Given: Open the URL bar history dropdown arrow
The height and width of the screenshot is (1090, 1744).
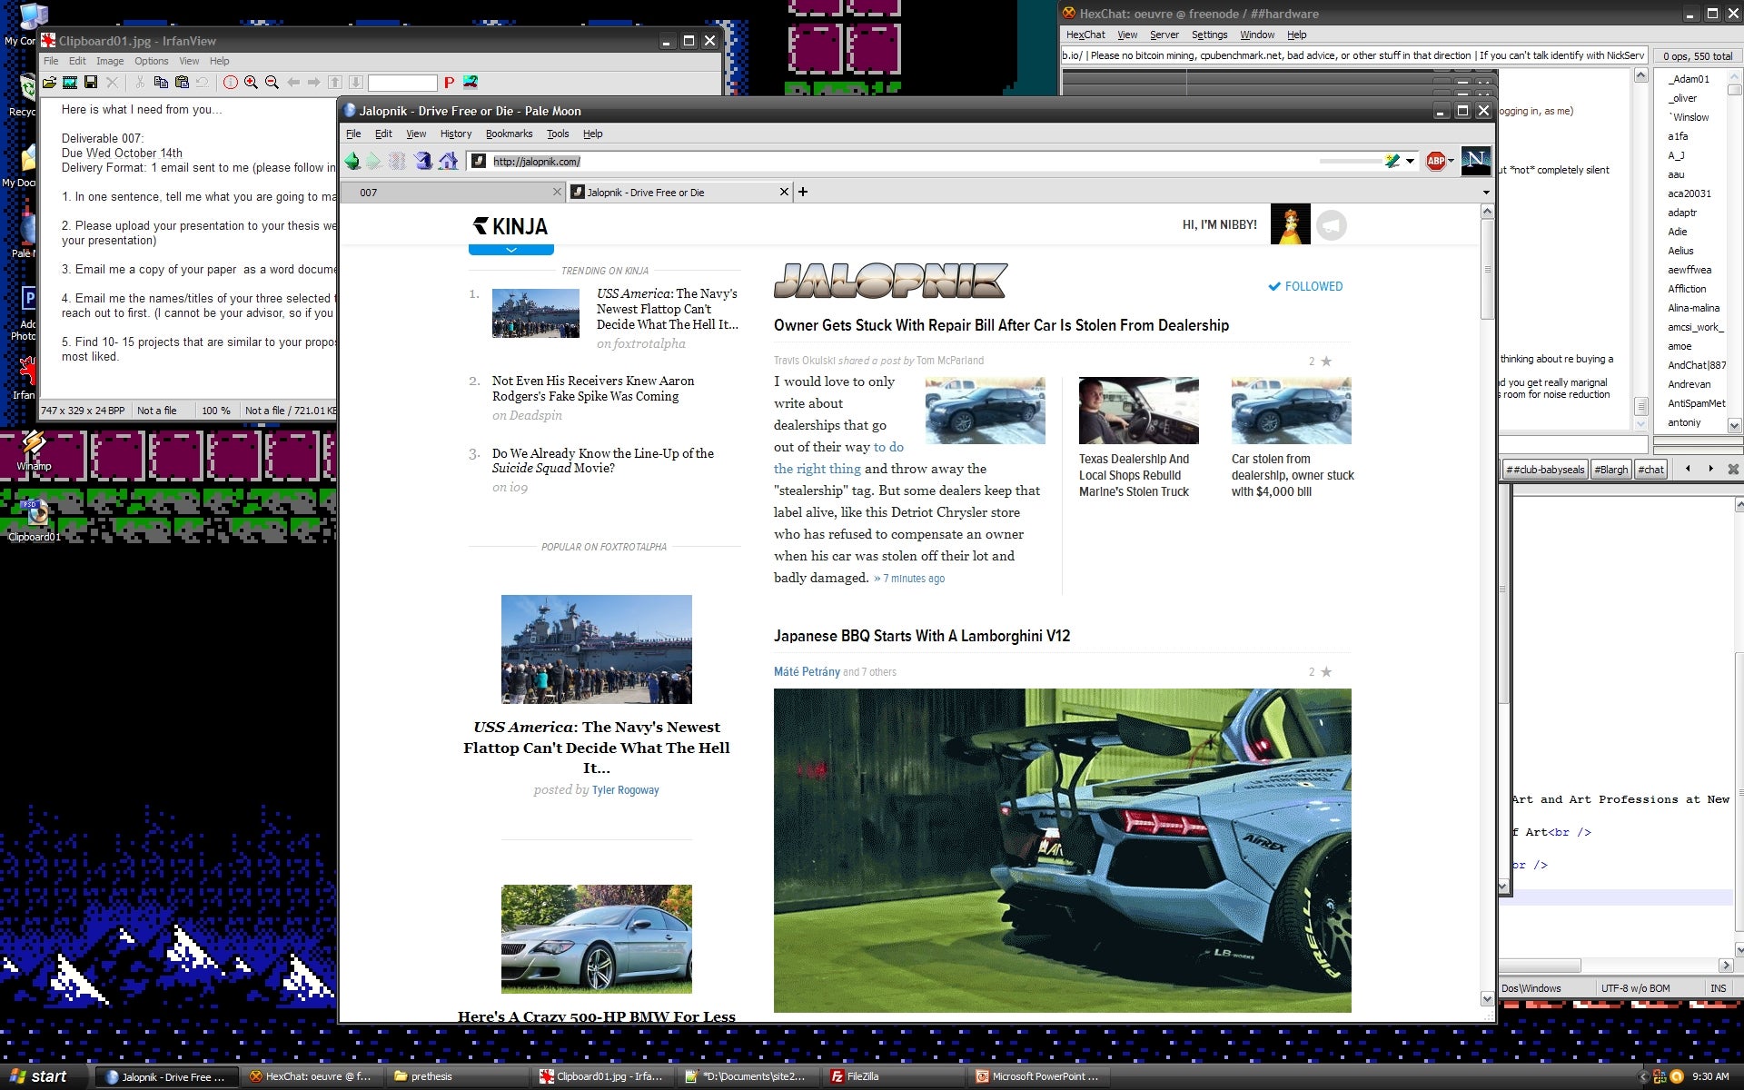Looking at the screenshot, I should tap(1410, 161).
